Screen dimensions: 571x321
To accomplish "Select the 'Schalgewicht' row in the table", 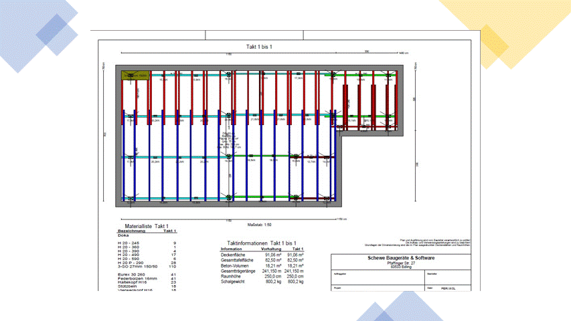I will [x=235, y=282].
